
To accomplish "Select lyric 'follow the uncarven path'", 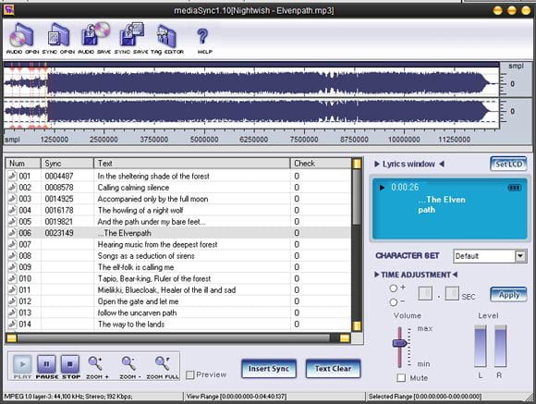I will tap(137, 312).
